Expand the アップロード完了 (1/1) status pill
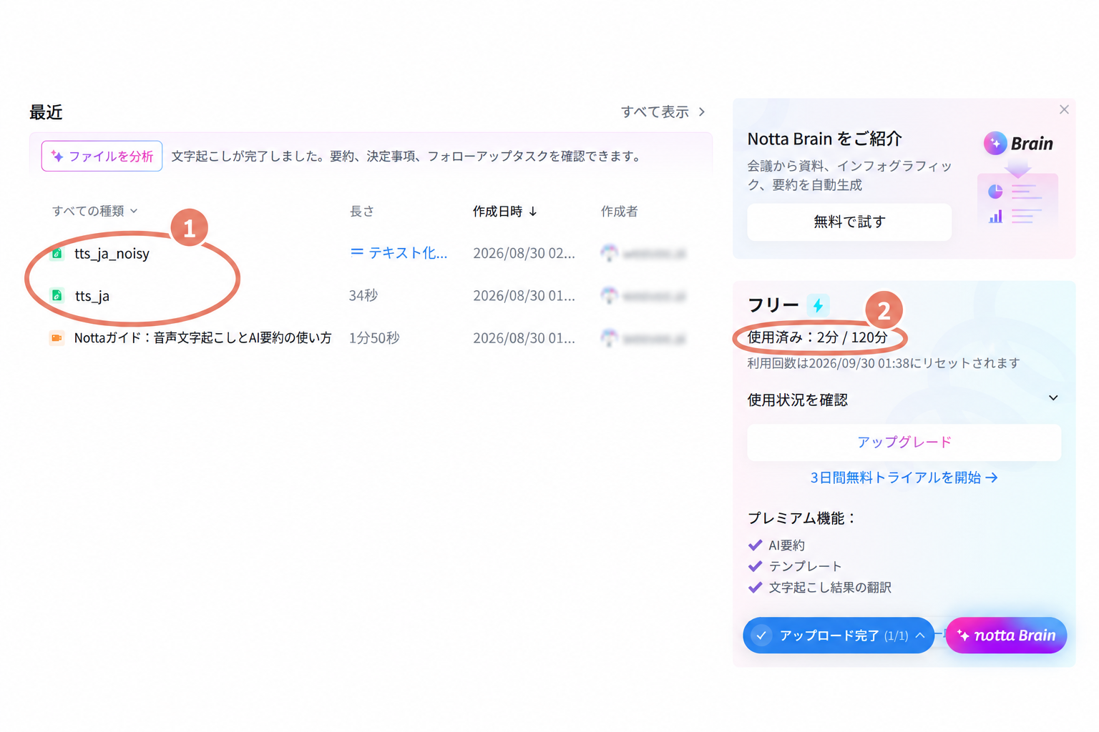Screen dimensions: 1099x732 (839, 635)
